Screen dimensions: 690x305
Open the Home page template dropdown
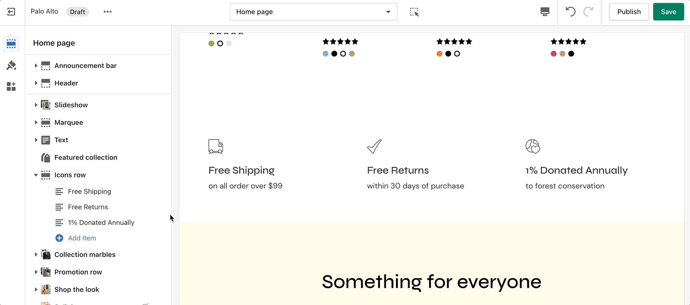313,12
